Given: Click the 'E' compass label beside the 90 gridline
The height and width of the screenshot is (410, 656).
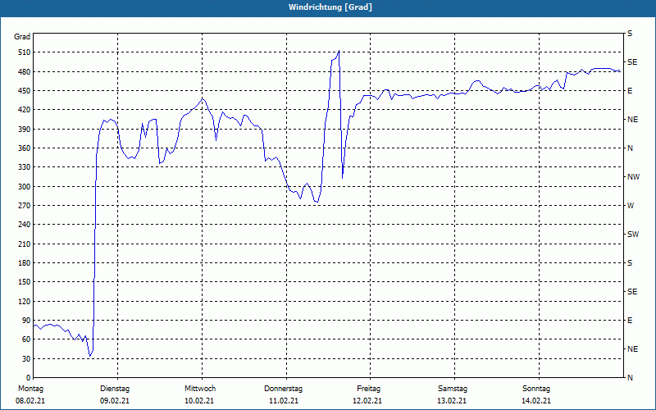Looking at the screenshot, I should (630, 321).
